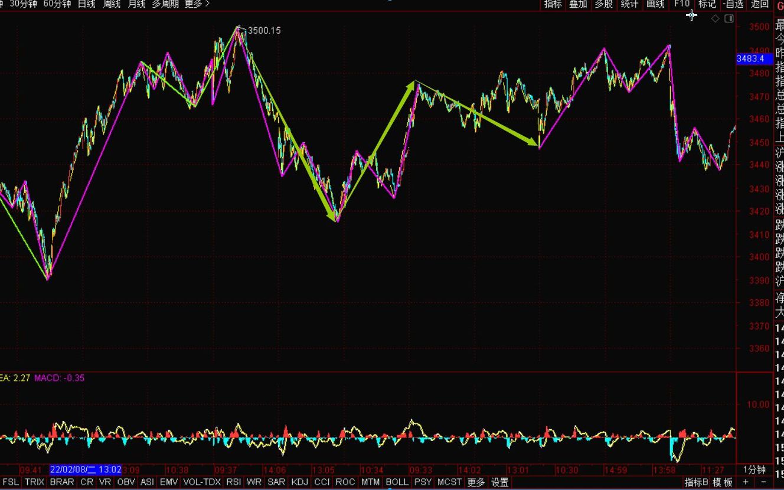Select the MTM indicator tab
This screenshot has height=490, width=784.
(370, 482)
